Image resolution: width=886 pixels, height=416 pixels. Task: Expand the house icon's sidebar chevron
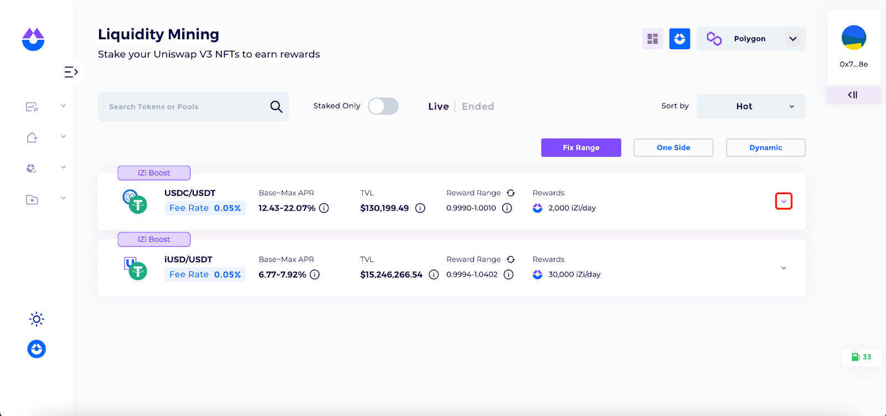click(x=63, y=136)
